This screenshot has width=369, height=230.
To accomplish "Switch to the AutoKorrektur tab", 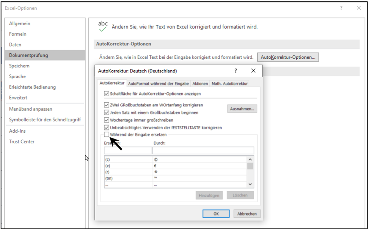I will 112,83.
